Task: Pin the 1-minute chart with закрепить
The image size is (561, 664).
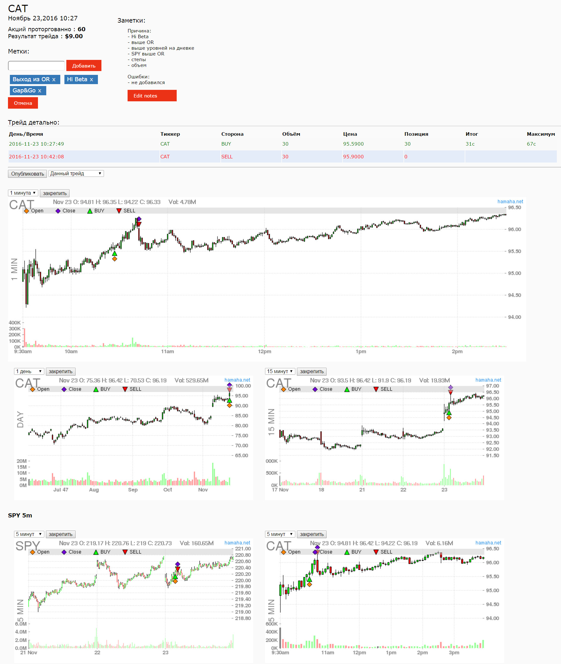Action: point(55,193)
